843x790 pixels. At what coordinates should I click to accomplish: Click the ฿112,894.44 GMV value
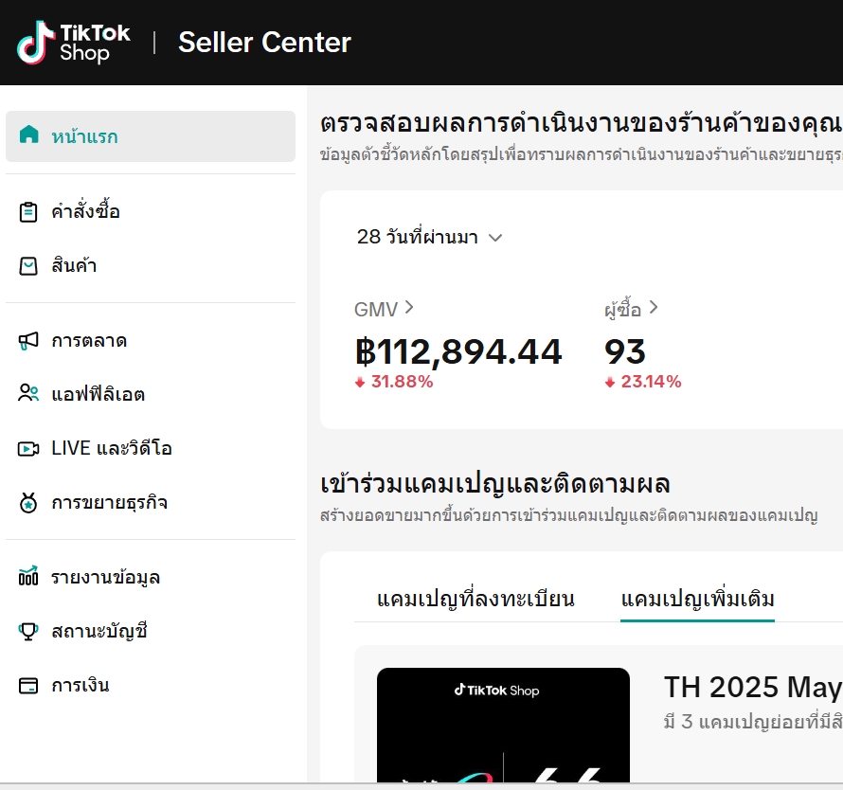[x=458, y=351]
